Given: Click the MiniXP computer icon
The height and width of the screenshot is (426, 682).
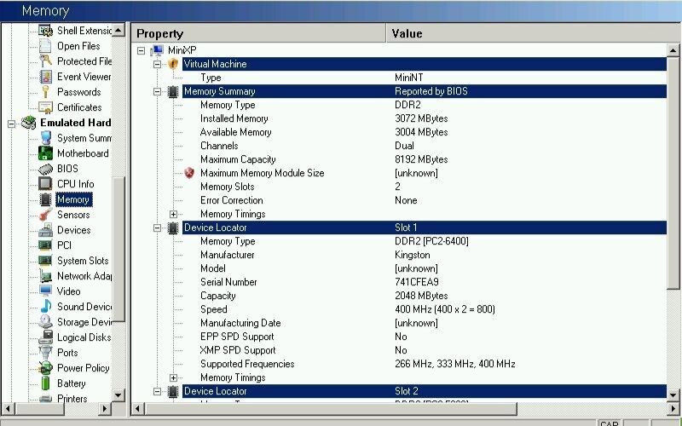Looking at the screenshot, I should [x=157, y=50].
